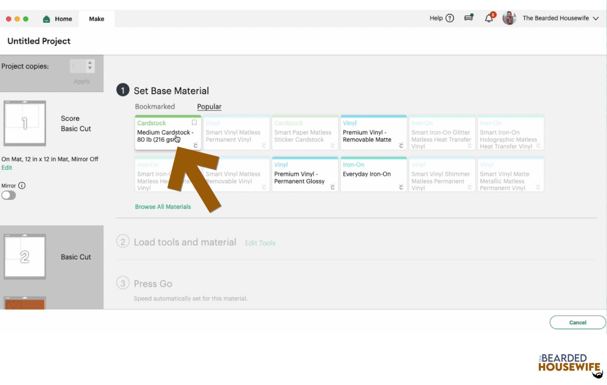This screenshot has width=607, height=385.
Task: Open Browse All Materials
Action: pos(162,207)
